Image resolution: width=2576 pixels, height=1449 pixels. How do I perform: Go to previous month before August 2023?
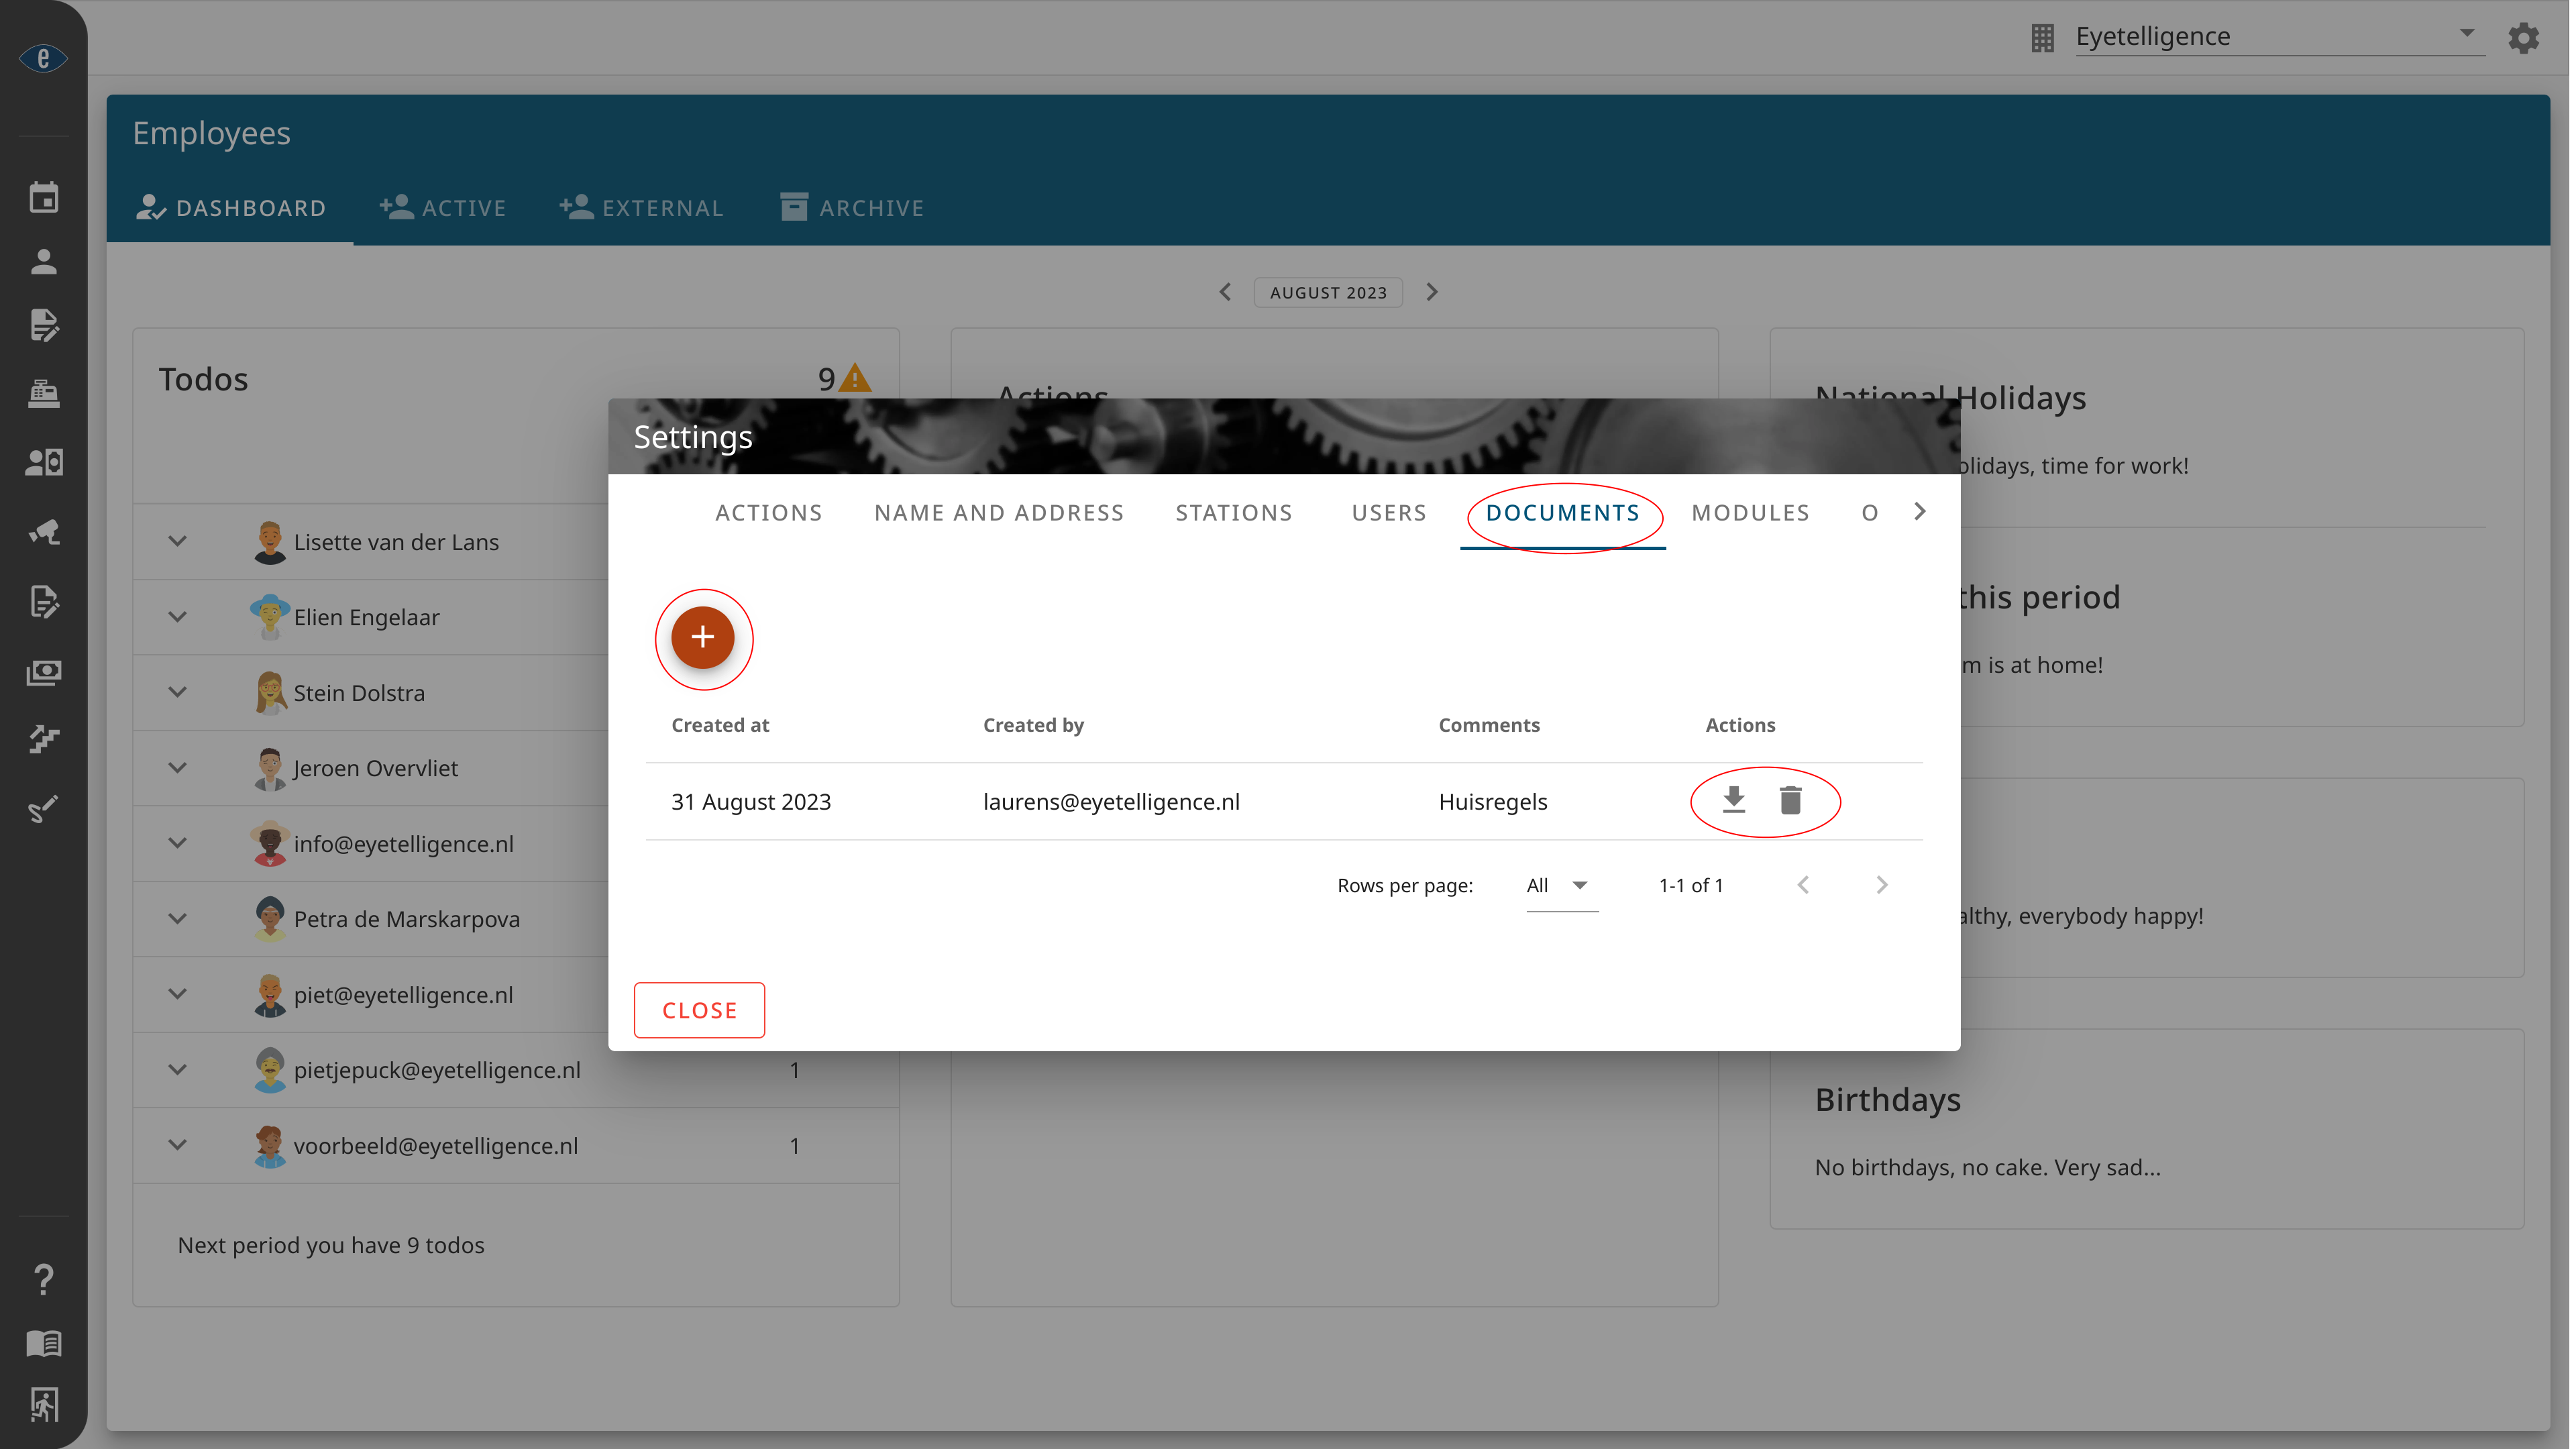pyautogui.click(x=1225, y=292)
